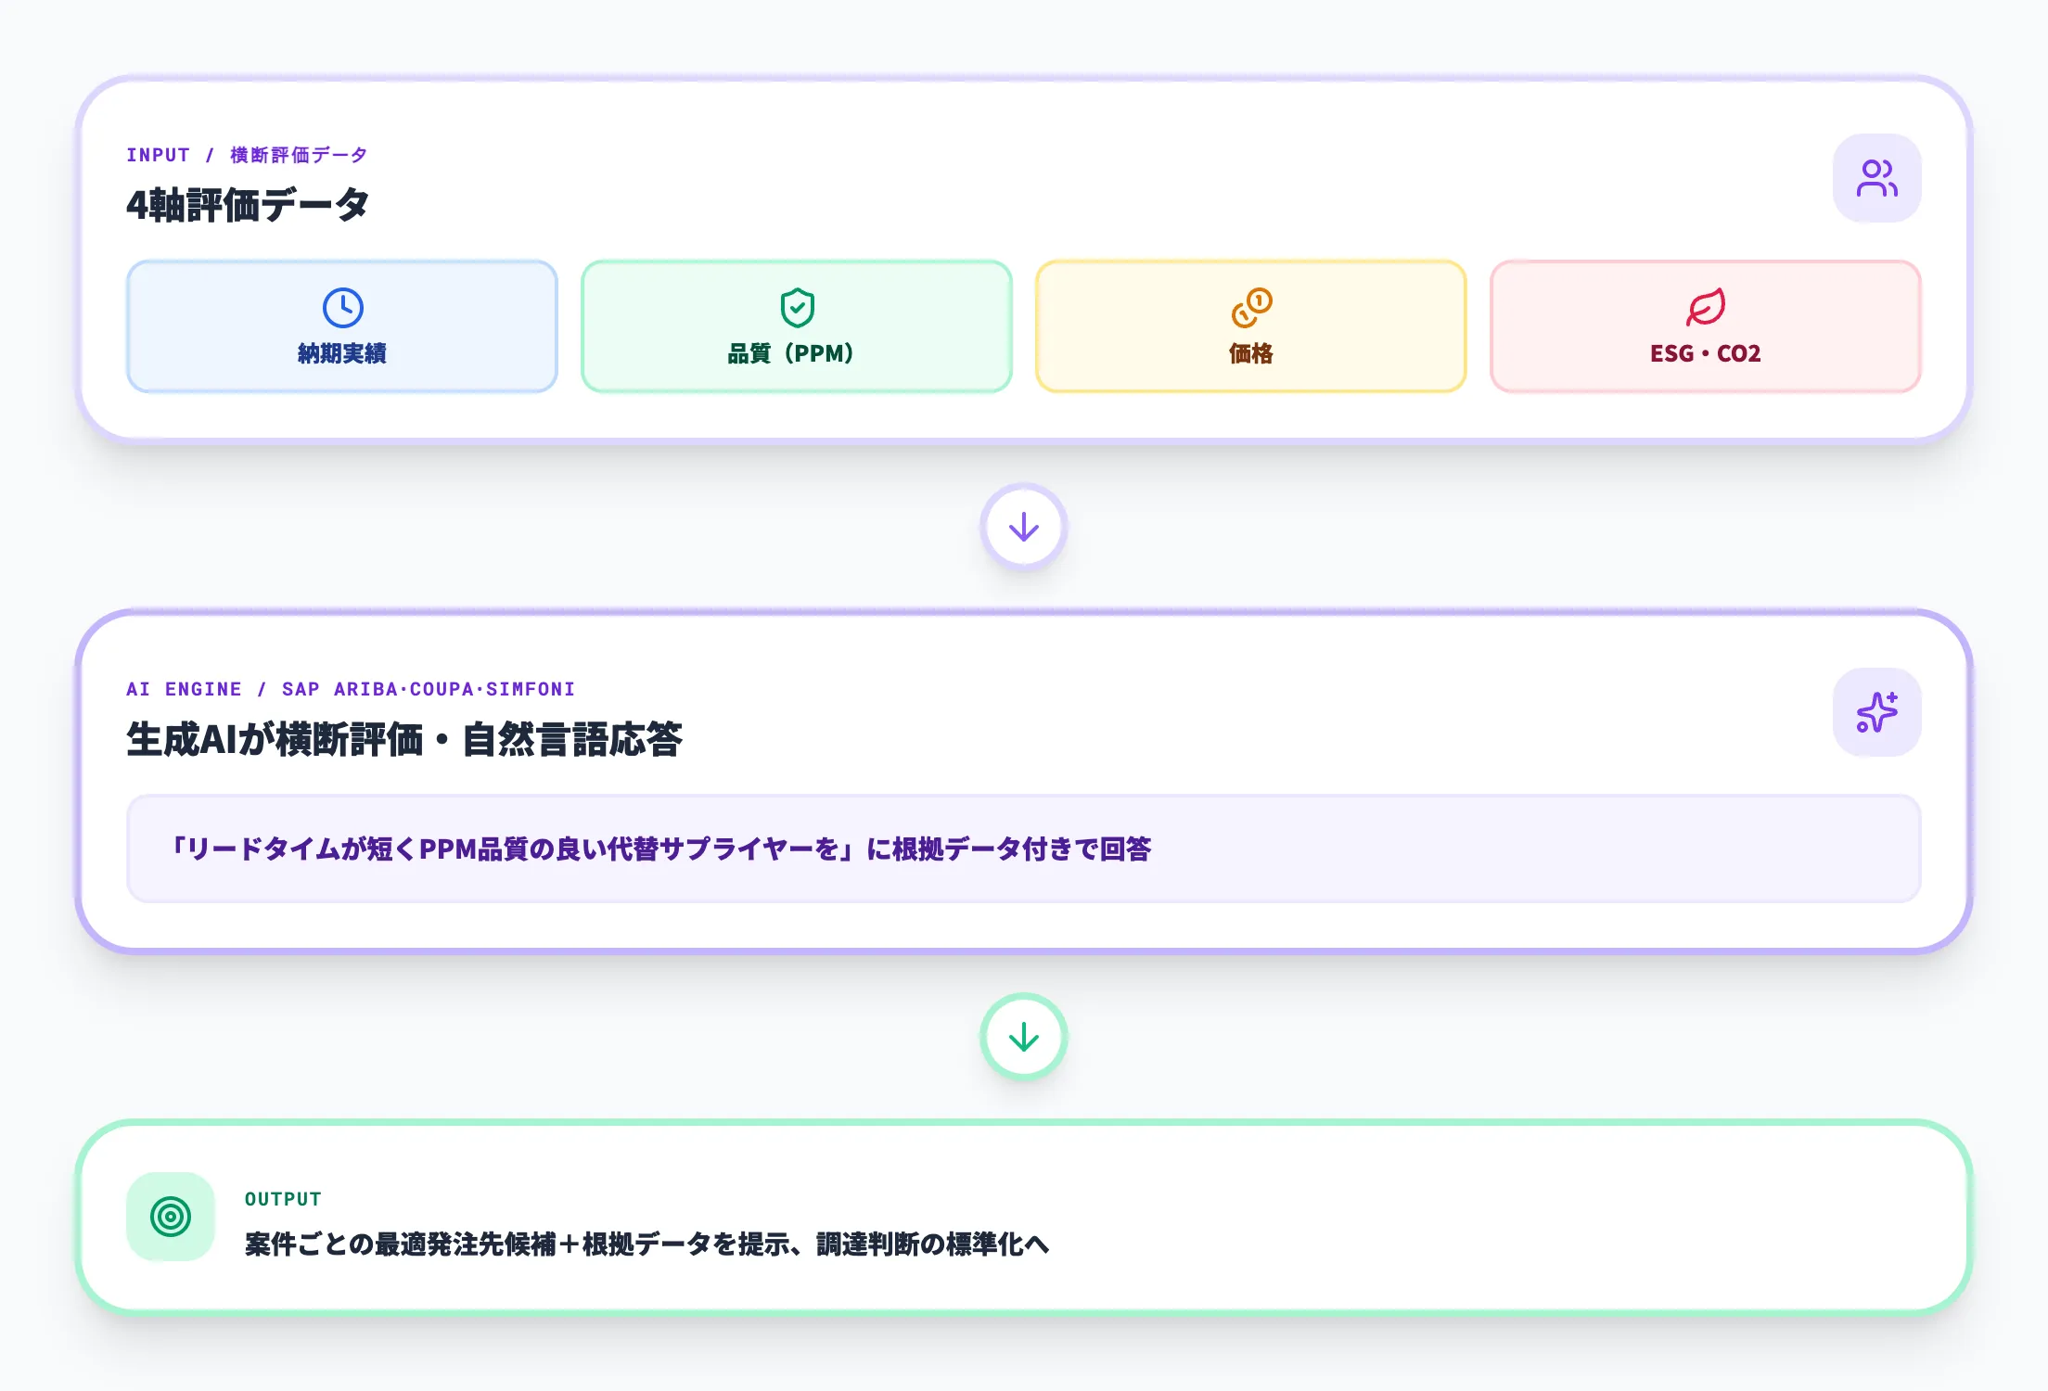
Task: Select the AI sparkle icon in the AI ENGINE card
Action: (x=1876, y=712)
